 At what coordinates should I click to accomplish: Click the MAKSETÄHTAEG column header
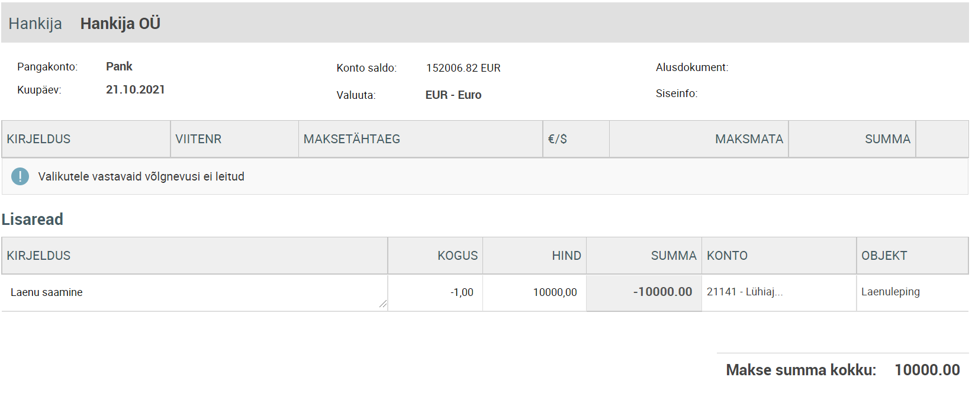(352, 139)
